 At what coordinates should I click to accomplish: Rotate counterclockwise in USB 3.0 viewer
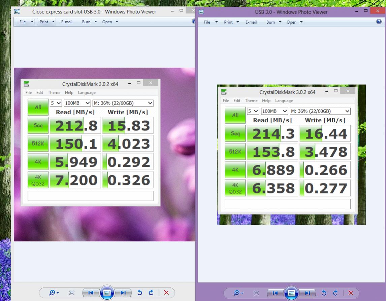point(324,293)
